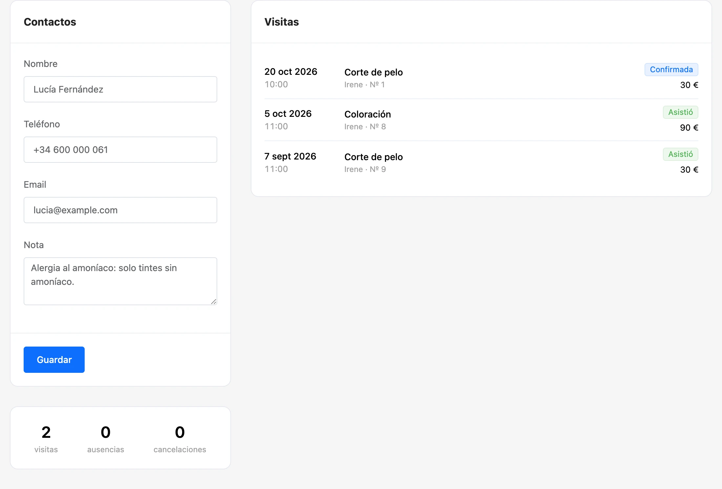Viewport: 722px width, 489px height.
Task: Grab the Nota textarea resize handle
Action: 214,302
